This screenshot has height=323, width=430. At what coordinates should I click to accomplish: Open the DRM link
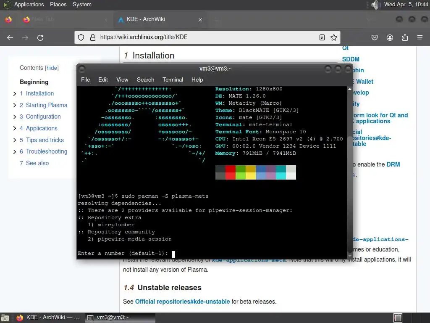tap(393, 164)
